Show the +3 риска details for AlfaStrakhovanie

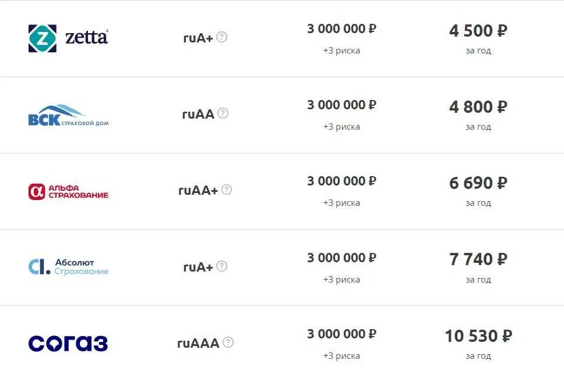point(341,203)
